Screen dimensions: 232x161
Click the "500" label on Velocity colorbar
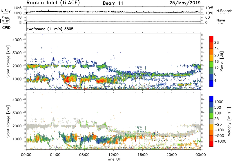(x=218, y=107)
